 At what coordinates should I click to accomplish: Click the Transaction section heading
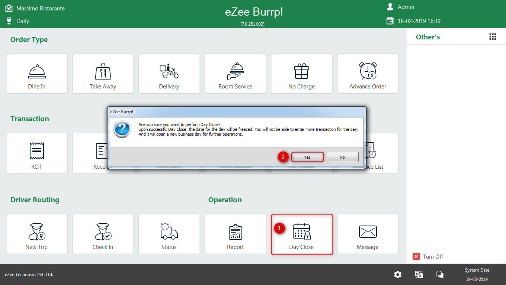[x=30, y=119]
